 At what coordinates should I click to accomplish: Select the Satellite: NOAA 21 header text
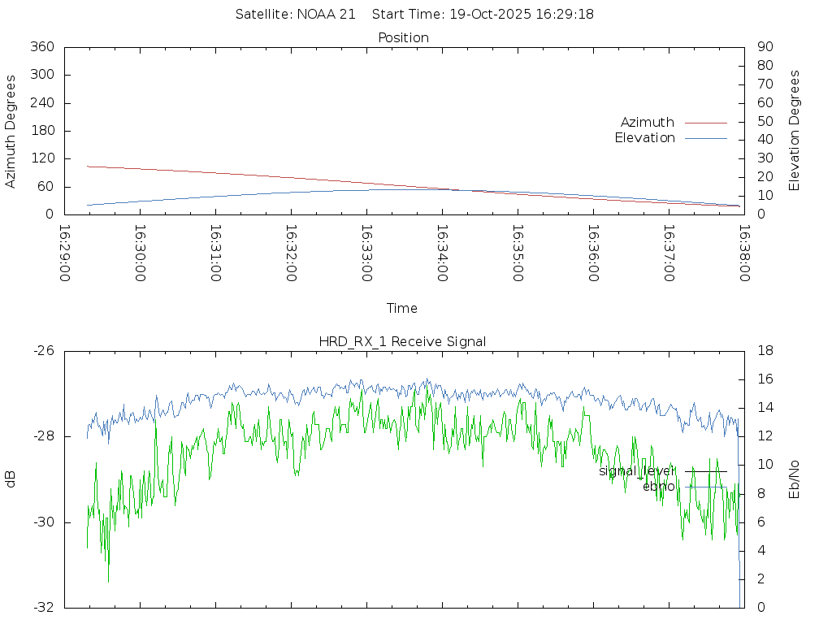tap(295, 15)
